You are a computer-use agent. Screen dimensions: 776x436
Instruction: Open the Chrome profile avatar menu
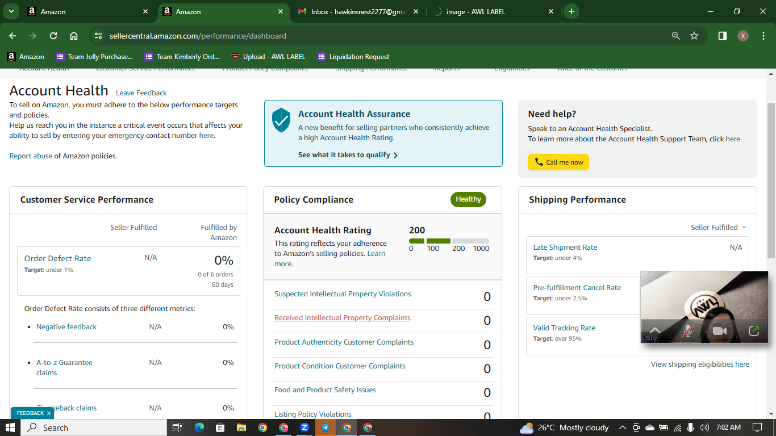pos(743,36)
